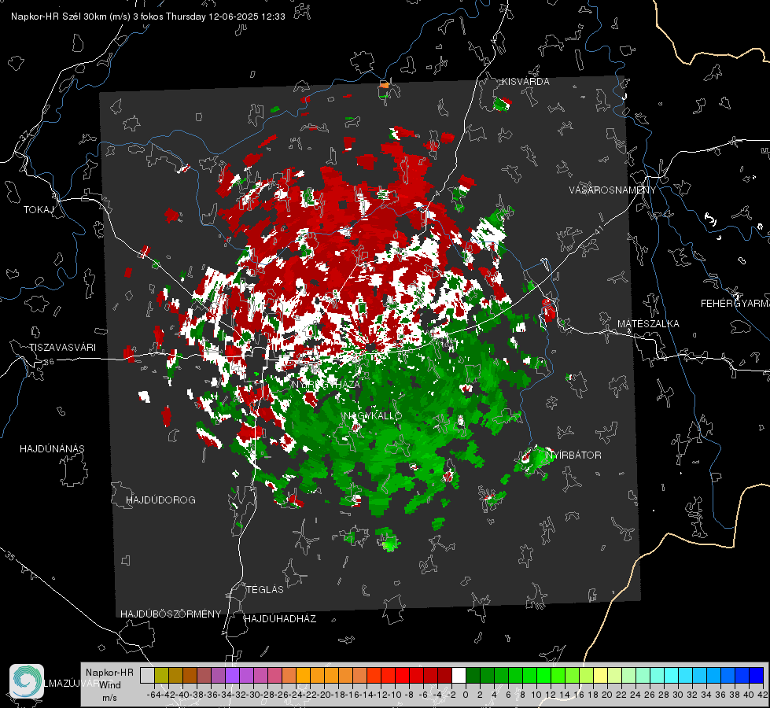Image resolution: width=770 pixels, height=708 pixels.
Task: Click the HAJDÚBÖSZÖRMÉNY city label
Action: 171,614
